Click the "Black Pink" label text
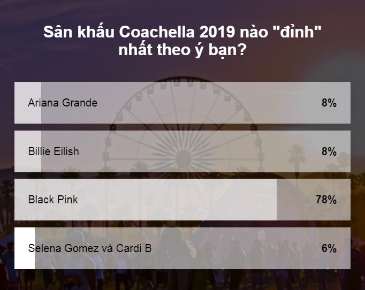365x290 pixels. [x=53, y=200]
